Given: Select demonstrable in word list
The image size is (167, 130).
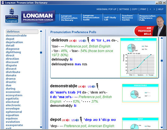Looking at the screenshot, I should tap(16, 36).
